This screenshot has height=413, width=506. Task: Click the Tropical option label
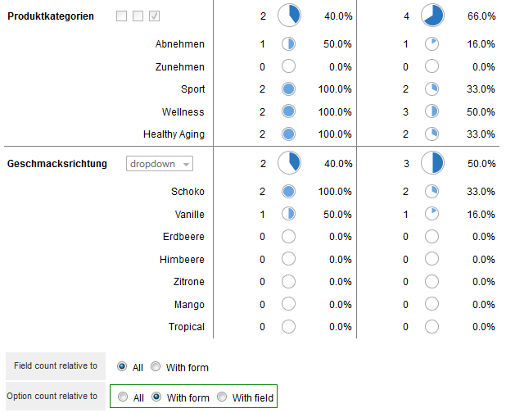(x=187, y=327)
